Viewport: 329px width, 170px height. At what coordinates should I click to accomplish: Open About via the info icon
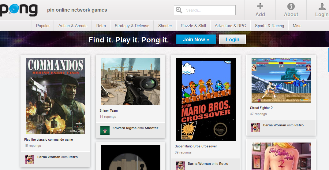click(x=291, y=6)
